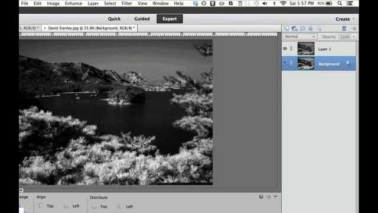Click the link icon on Layer 1
The width and height of the screenshot is (378, 213).
pos(291,49)
